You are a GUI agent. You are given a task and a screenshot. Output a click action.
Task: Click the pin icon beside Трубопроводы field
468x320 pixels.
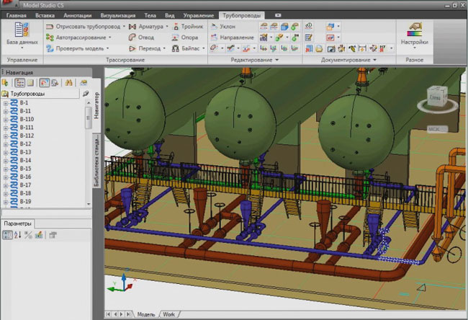86,94
